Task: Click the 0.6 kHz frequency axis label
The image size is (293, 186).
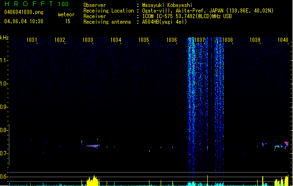Action: [4, 177]
